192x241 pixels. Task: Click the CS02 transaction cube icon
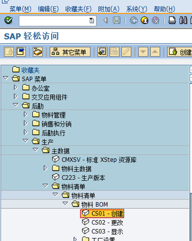coord(85,222)
